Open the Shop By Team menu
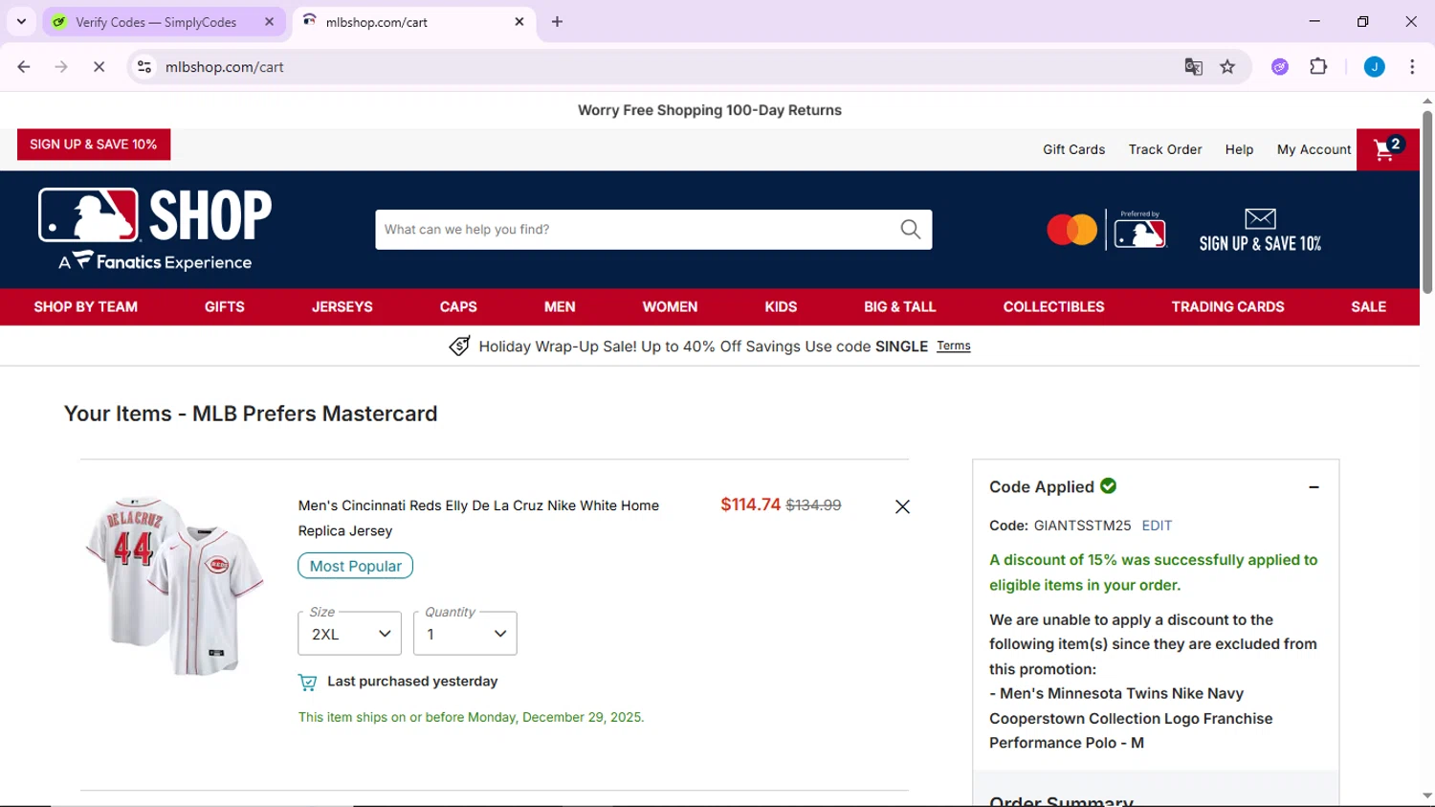The width and height of the screenshot is (1435, 807). coord(86,307)
